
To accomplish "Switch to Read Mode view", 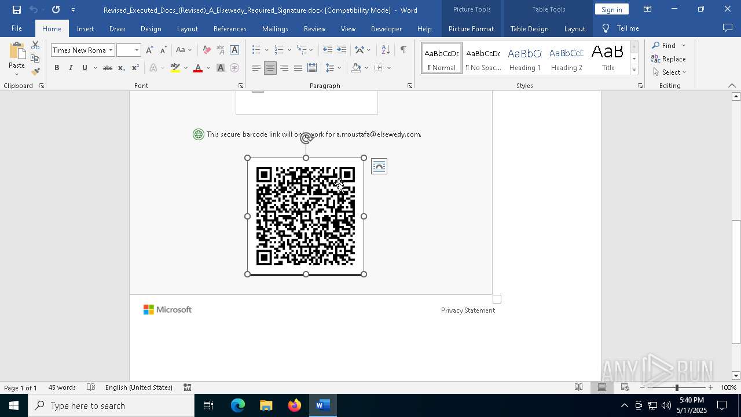I will point(578,387).
